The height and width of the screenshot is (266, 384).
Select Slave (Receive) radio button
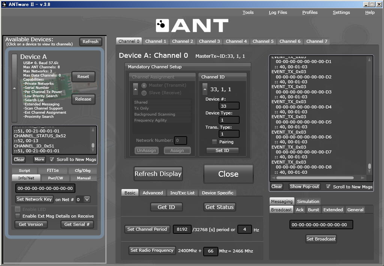144,93
